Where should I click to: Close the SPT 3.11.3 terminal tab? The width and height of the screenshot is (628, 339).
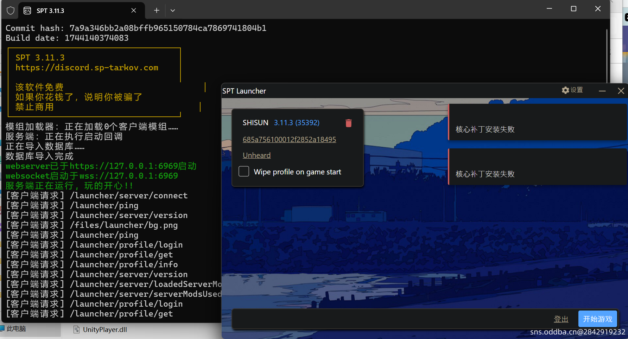pyautogui.click(x=134, y=11)
